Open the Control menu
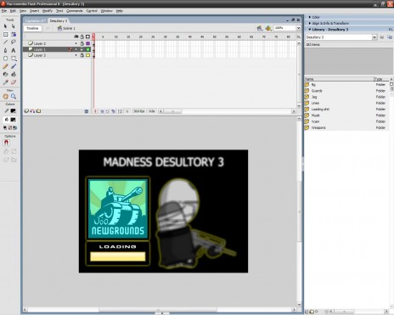Viewport: 394px width, 315px height. pos(92,11)
